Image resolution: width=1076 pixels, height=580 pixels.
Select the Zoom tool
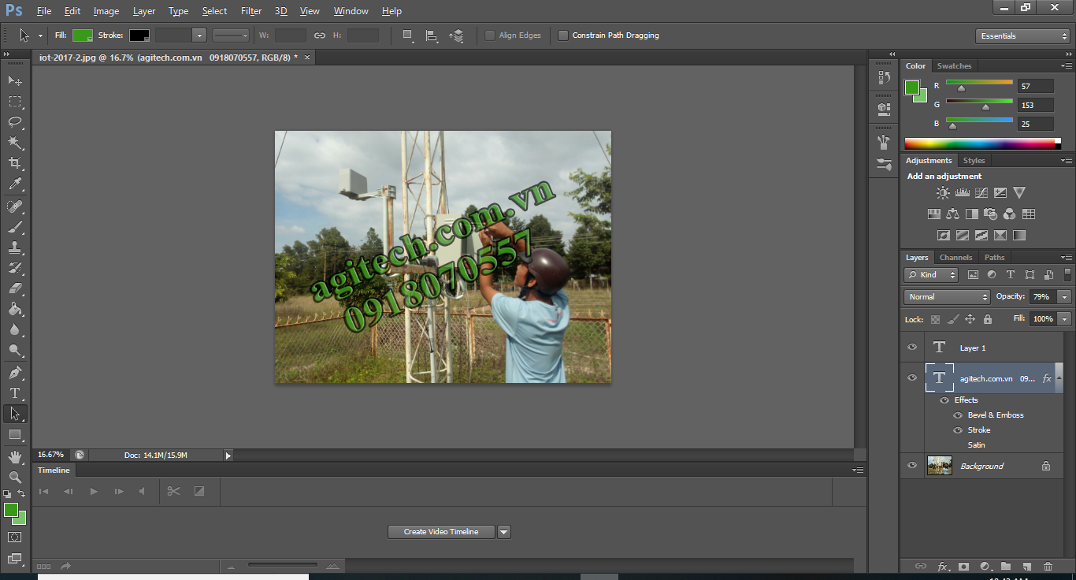pyautogui.click(x=15, y=477)
